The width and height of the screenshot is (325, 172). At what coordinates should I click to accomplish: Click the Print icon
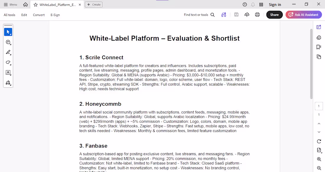pos(257,15)
